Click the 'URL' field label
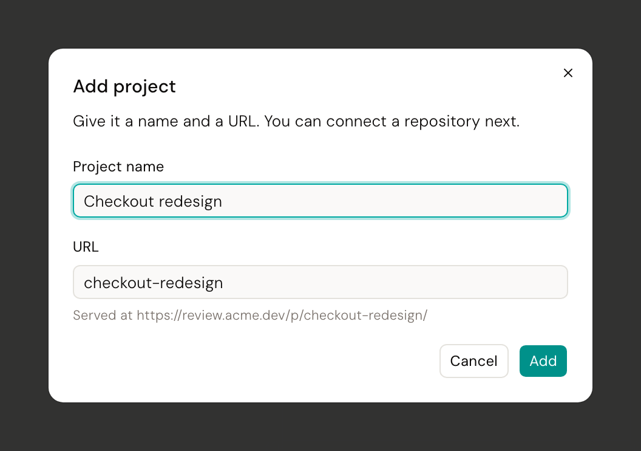 pyautogui.click(x=86, y=247)
